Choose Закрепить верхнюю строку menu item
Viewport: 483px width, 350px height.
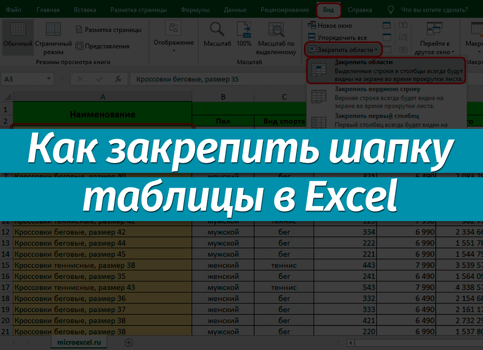pyautogui.click(x=386, y=97)
